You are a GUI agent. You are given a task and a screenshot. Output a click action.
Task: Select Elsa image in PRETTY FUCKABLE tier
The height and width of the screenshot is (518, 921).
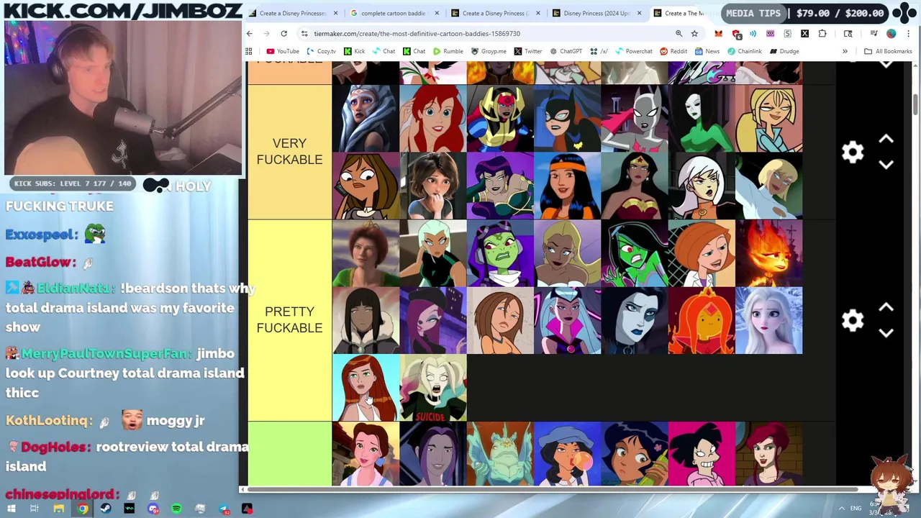click(x=768, y=321)
